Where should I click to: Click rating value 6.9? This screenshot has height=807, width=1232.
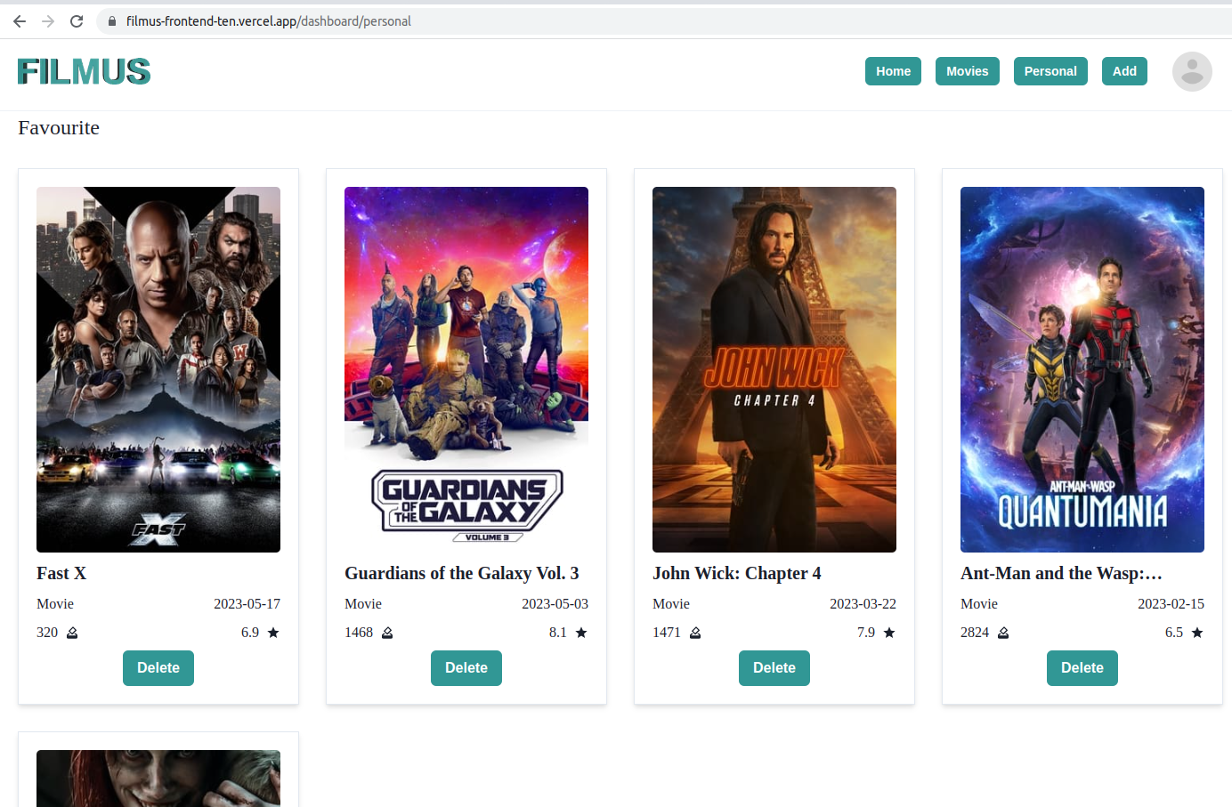(x=250, y=633)
